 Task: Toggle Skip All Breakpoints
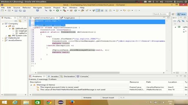tap(46, 10)
